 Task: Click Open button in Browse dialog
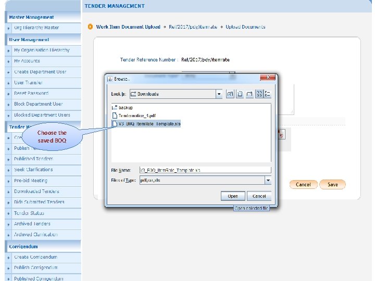pyautogui.click(x=233, y=196)
